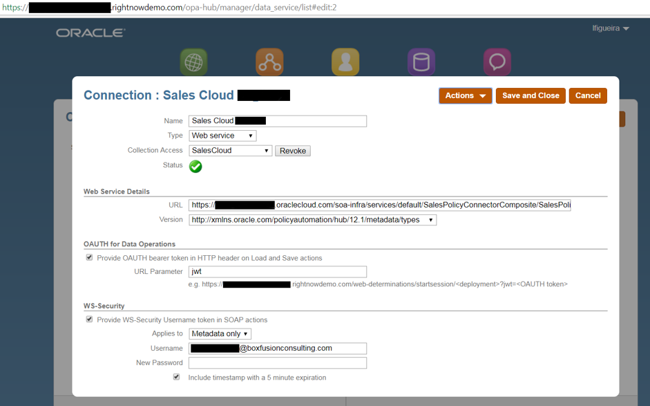Click the browser address bar URL
The height and width of the screenshot is (406, 650).
point(169,8)
